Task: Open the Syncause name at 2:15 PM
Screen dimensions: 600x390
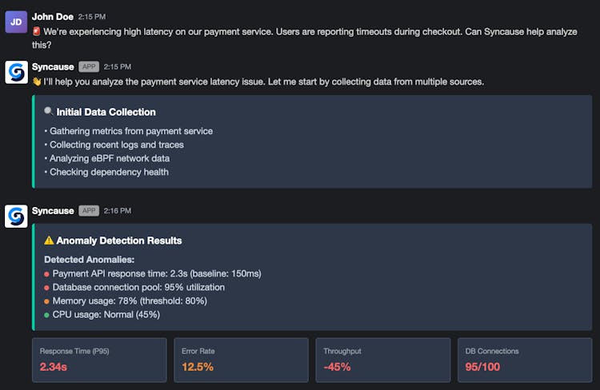Action: 53,66
